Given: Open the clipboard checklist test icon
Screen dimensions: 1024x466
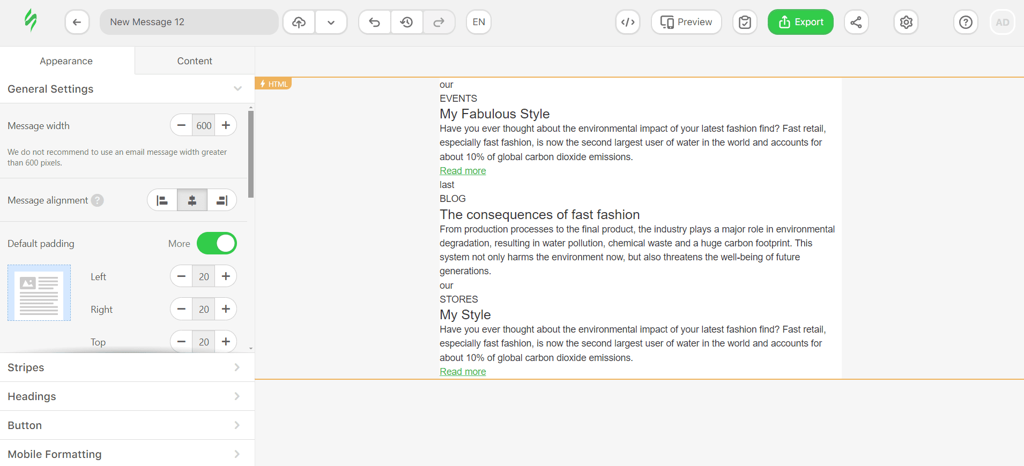Looking at the screenshot, I should tap(745, 22).
